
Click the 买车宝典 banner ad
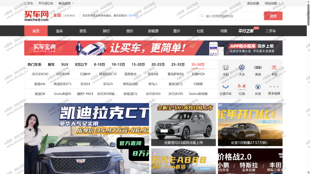tap(153, 48)
